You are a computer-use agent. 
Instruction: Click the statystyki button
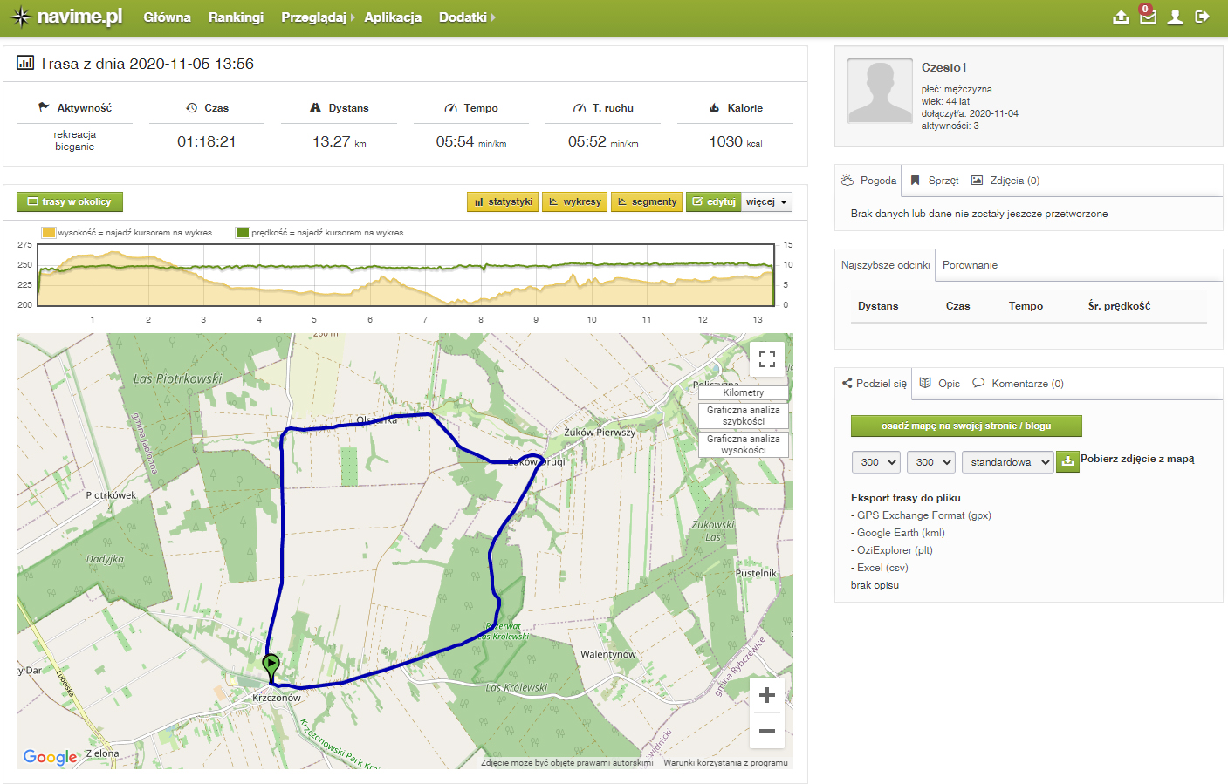click(x=503, y=202)
